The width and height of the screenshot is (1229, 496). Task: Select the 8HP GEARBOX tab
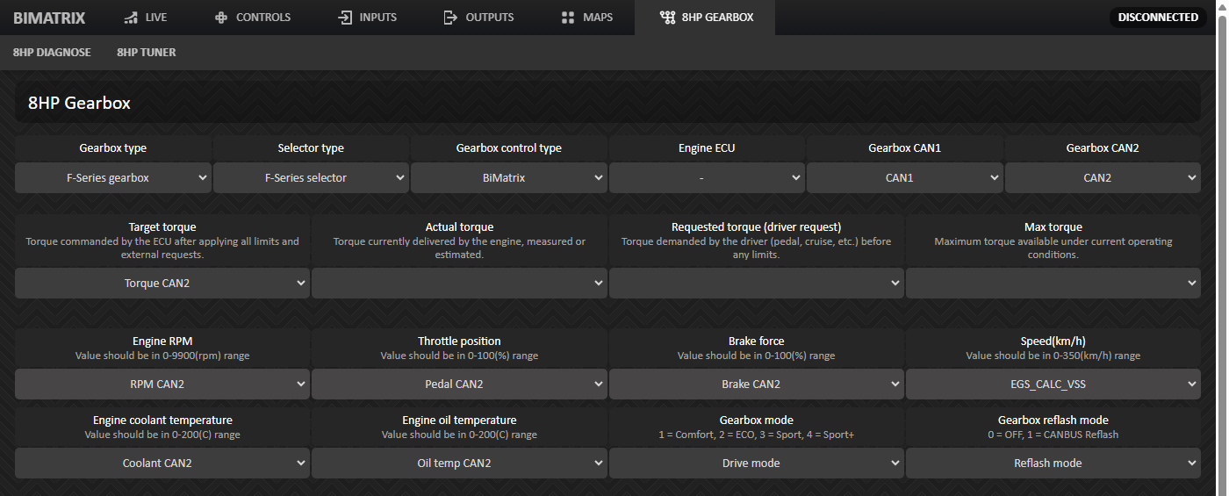pyautogui.click(x=707, y=18)
